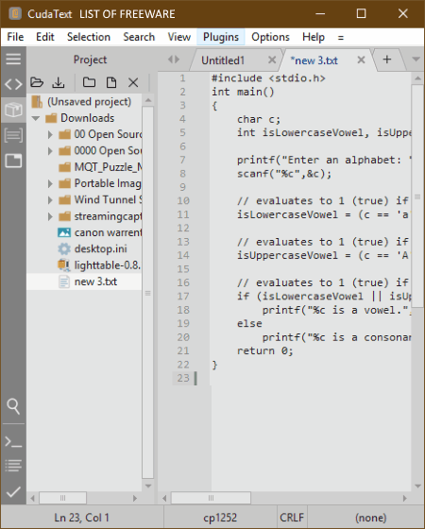Toggle the Console panel icon
The width and height of the screenshot is (425, 529).
(13, 442)
